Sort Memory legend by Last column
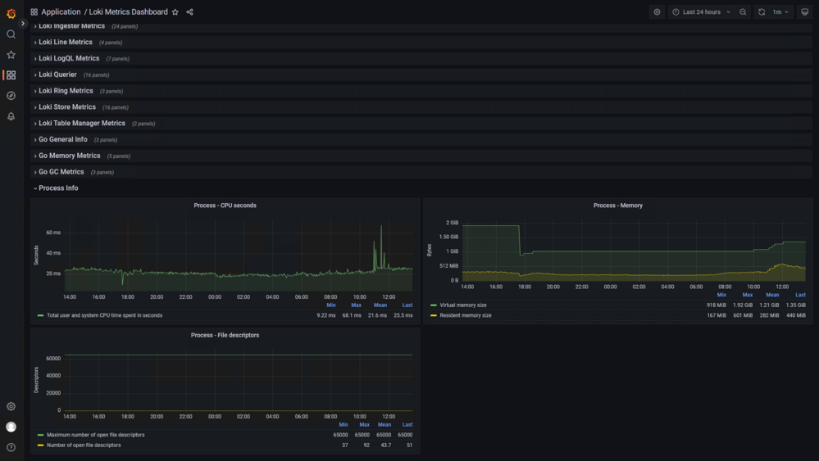Image resolution: width=819 pixels, height=461 pixels. tap(800, 295)
